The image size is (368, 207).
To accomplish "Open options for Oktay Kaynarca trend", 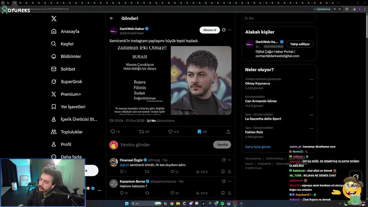I will pos(311,80).
